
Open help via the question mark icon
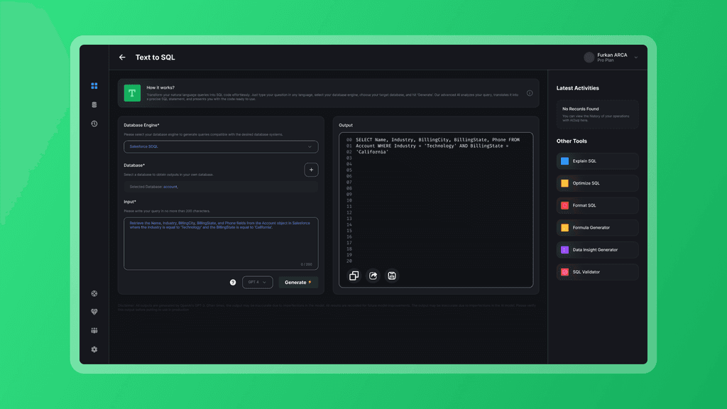232,282
